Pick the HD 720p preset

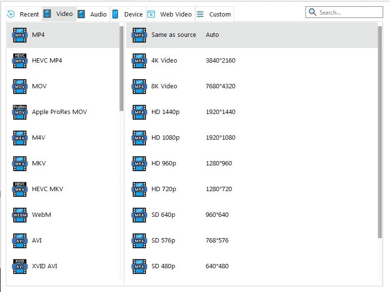pyautogui.click(x=193, y=189)
